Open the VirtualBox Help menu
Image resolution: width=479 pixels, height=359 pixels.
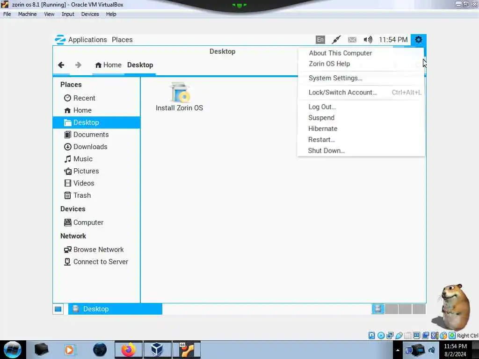click(111, 14)
